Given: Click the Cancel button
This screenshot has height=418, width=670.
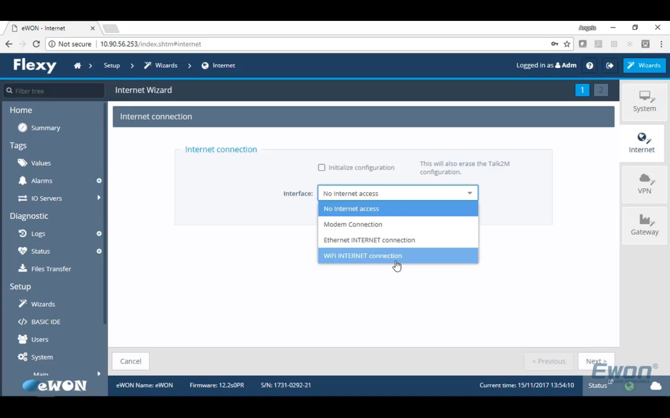Looking at the screenshot, I should (131, 361).
